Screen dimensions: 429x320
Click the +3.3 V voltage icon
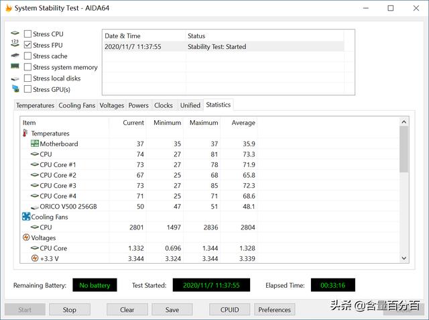(x=35, y=258)
